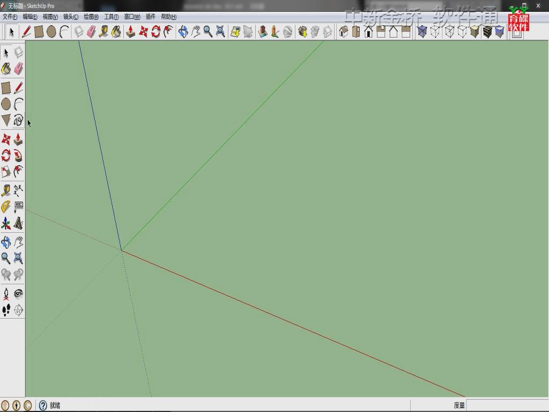Click Next view in left tool palette
Screen dimensions: 549x412
point(18,274)
